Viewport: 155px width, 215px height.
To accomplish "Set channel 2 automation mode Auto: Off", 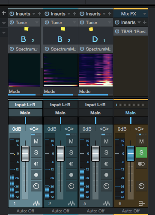I will click(x=60, y=211).
